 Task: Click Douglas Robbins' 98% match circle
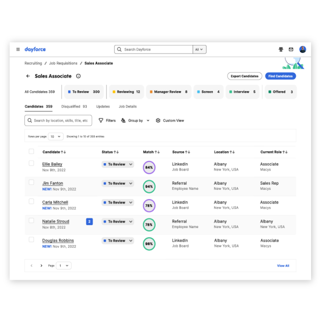pos(149,244)
